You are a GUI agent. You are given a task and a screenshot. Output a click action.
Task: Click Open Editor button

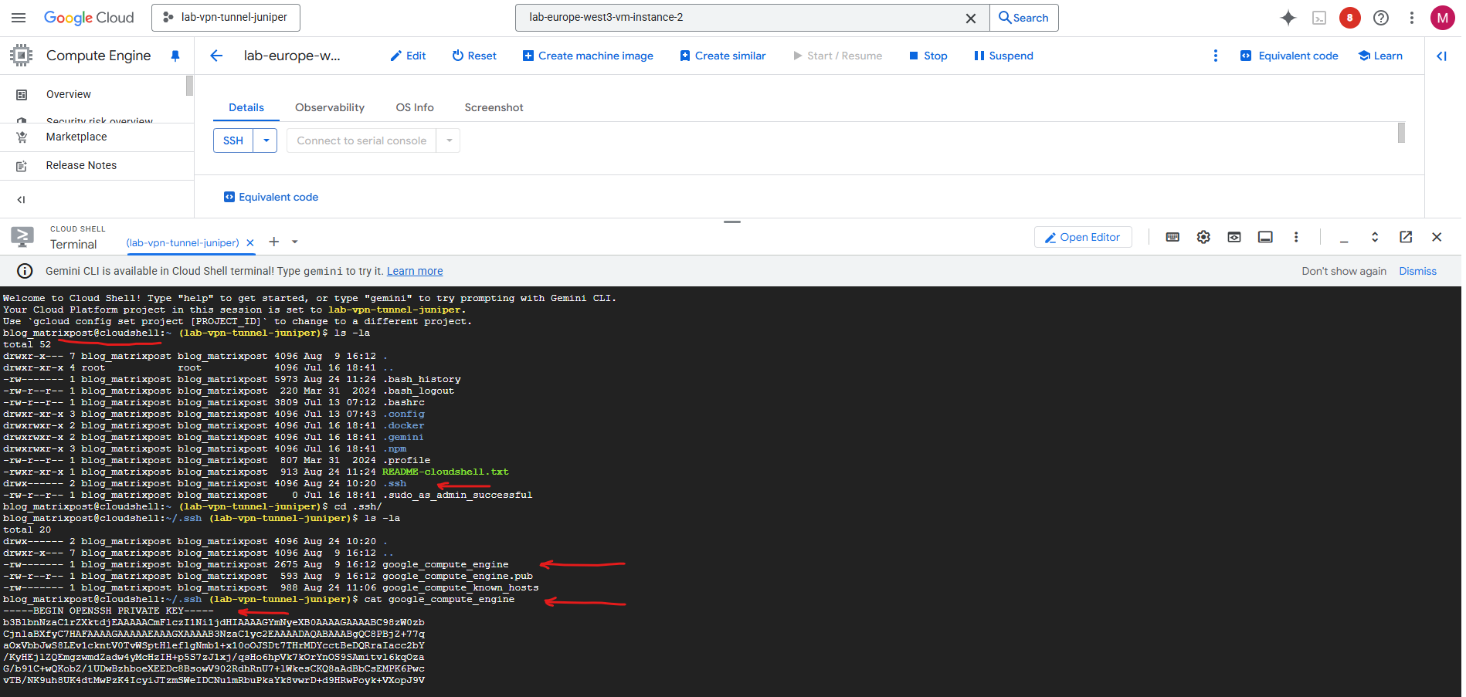[1083, 237]
